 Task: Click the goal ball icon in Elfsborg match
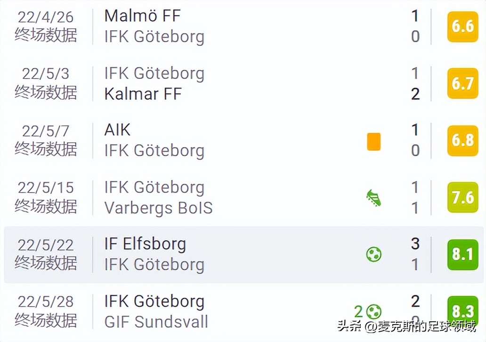(x=374, y=255)
